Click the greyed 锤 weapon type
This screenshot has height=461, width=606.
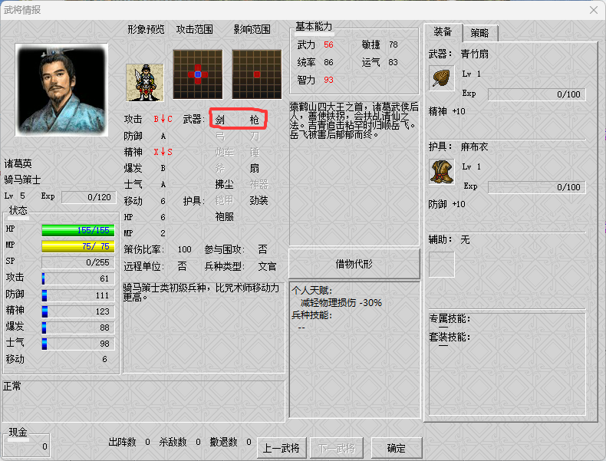click(x=255, y=152)
